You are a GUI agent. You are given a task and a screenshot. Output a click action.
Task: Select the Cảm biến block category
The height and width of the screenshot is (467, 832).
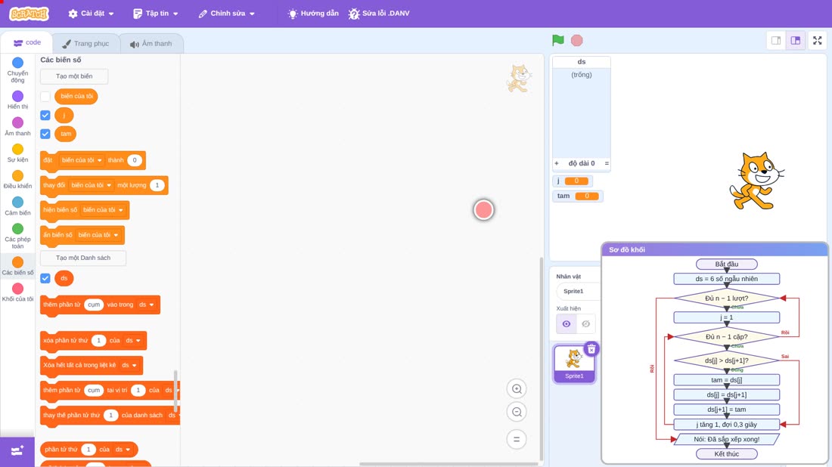click(17, 206)
